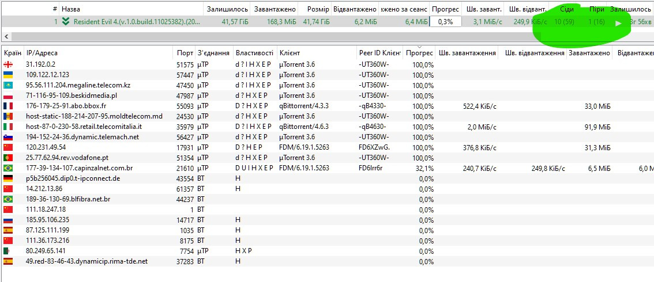Click the Ukraine flag icon next to 109.122.12.123
Image resolution: width=654 pixels, height=282 pixels.
8,75
